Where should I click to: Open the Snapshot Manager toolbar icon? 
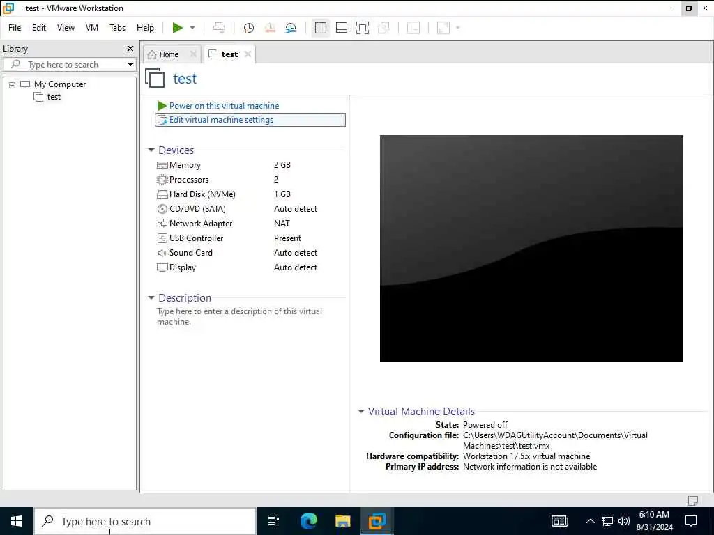pos(291,28)
